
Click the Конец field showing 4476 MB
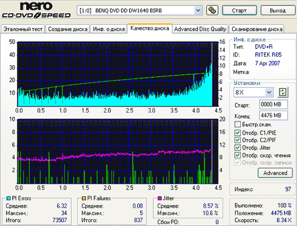point(273,115)
